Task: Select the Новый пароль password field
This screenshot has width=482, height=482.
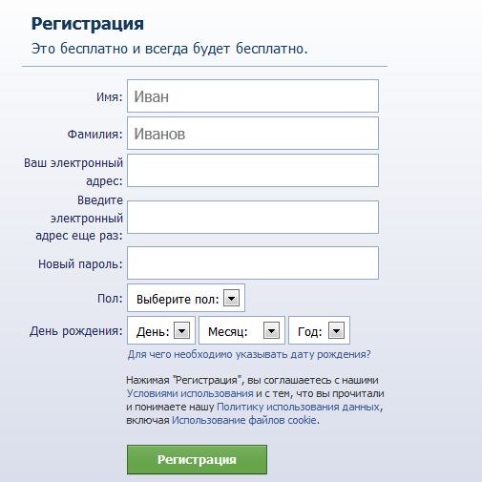Action: 253,262
